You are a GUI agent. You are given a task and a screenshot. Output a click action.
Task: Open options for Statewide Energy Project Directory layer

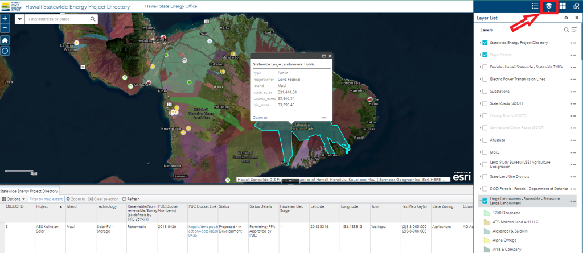(x=573, y=43)
